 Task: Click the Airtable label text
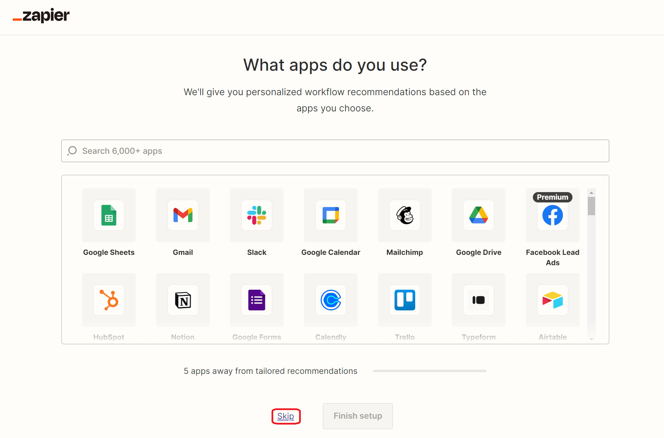pos(553,337)
